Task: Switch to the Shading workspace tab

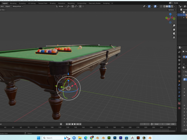Action: [53, 3]
